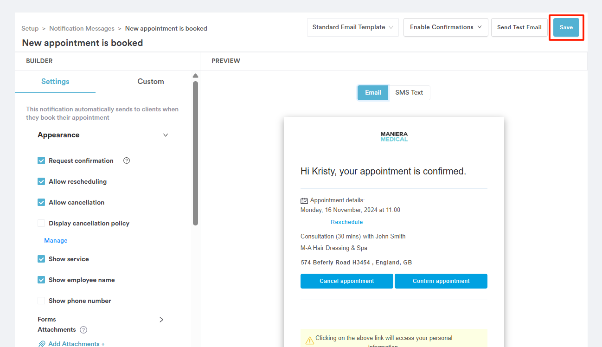This screenshot has width=602, height=347.
Task: Open Standard Email Template dropdown
Action: [352, 27]
